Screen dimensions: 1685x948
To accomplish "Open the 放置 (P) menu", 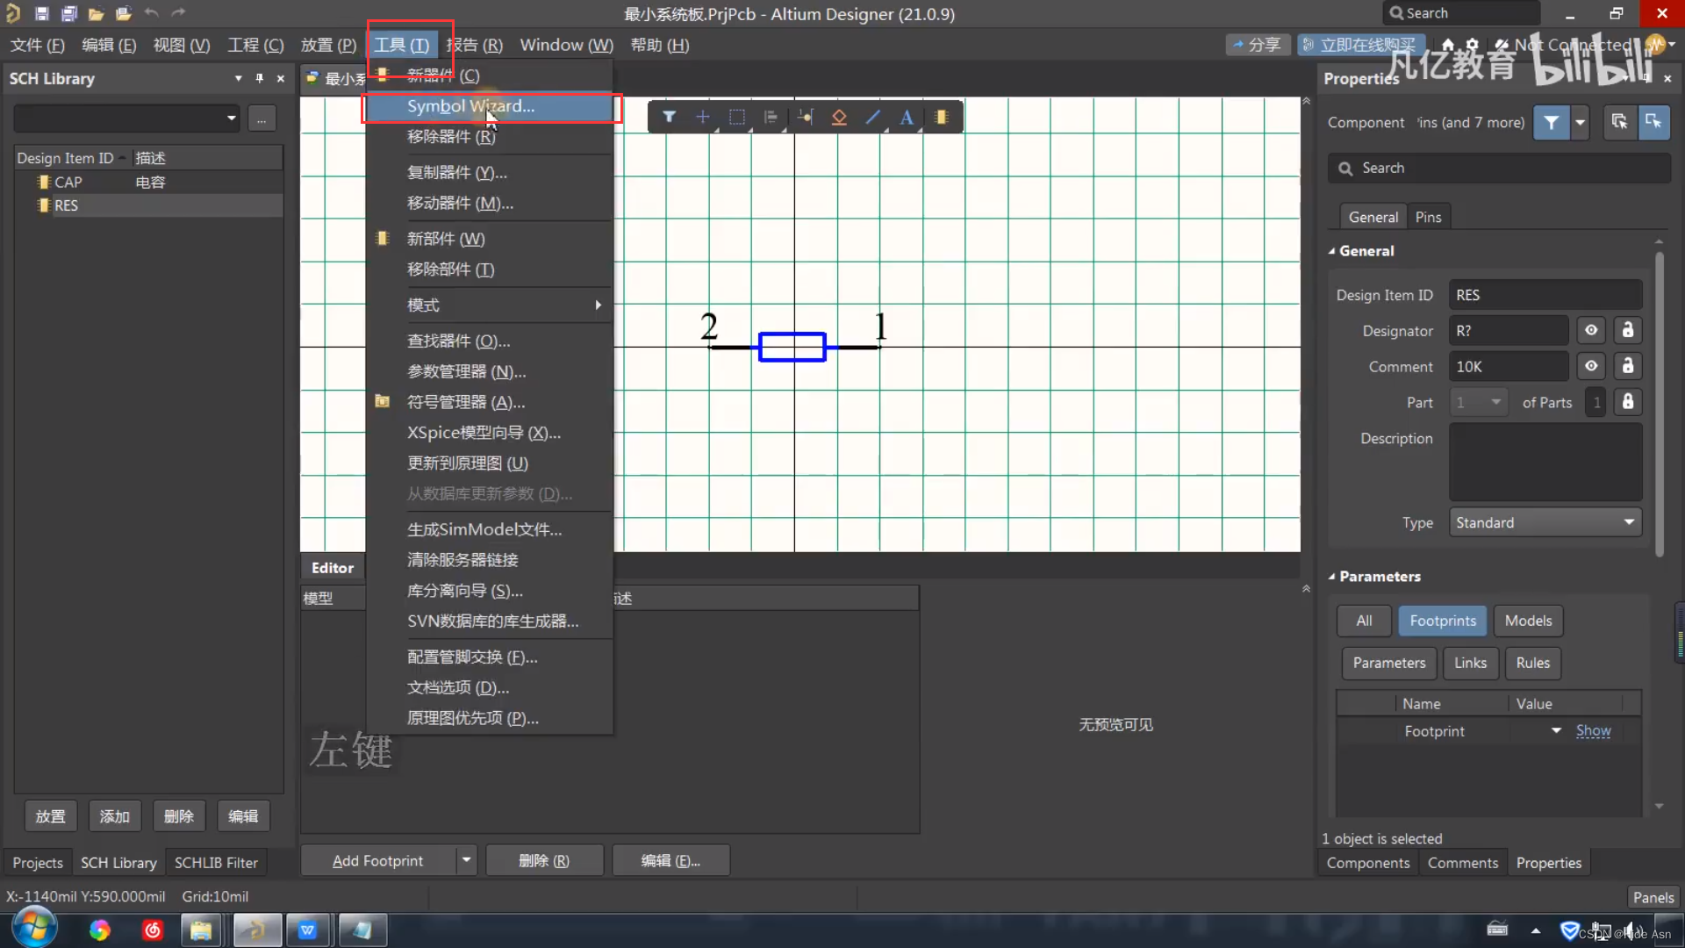I will [x=328, y=45].
